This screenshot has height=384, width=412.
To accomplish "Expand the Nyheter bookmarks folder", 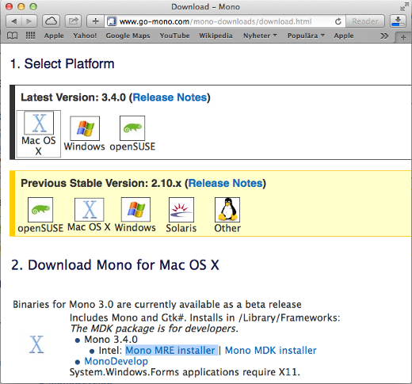I will click(260, 36).
